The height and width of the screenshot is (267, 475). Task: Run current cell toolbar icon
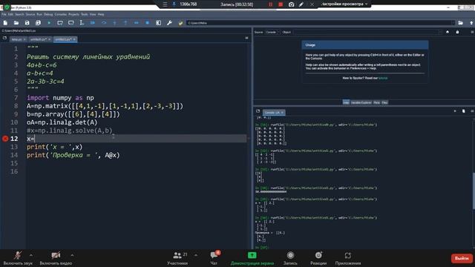pos(60,23)
